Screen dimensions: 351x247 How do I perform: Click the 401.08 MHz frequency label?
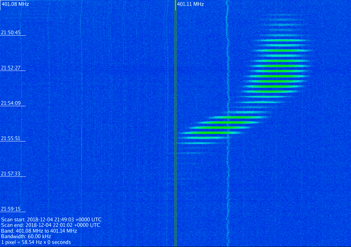click(15, 4)
